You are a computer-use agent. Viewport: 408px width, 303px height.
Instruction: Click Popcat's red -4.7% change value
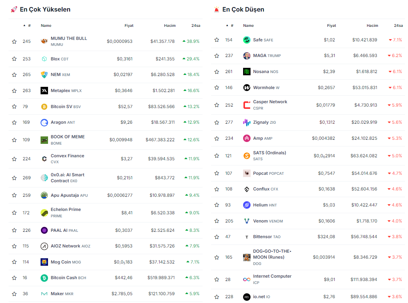pyautogui.click(x=395, y=173)
